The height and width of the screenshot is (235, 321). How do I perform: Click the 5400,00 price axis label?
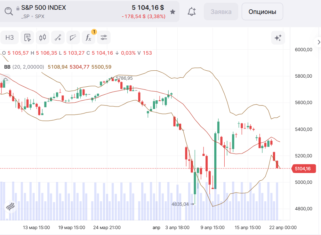[x=303, y=129]
